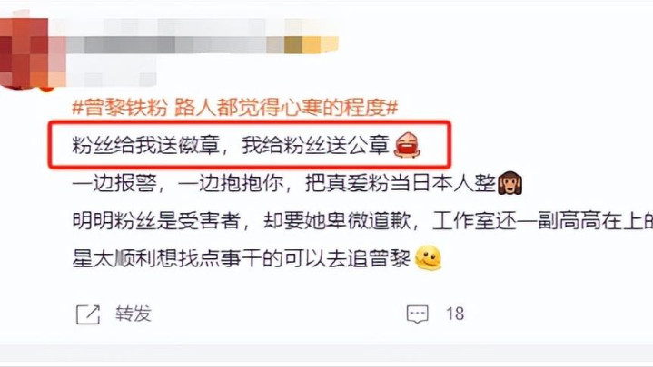653x367 pixels.
Task: Click the masked peach emoji in highlighted line
Action: pos(407,145)
